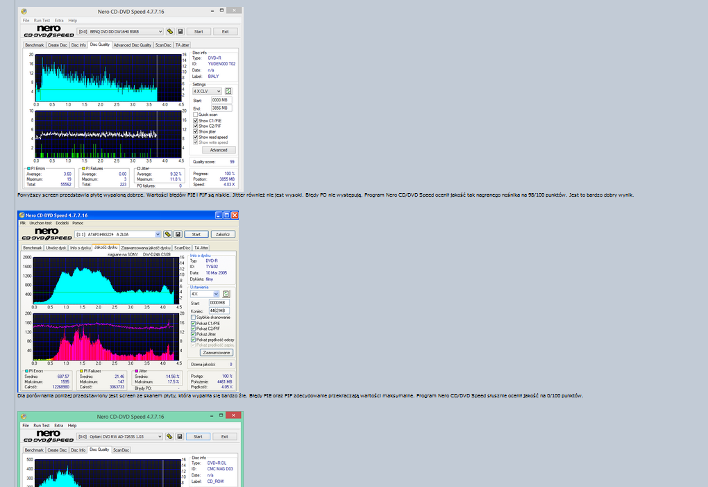Image resolution: width=708 pixels, height=487 pixels.
Task: Click Koniec field showing 4462 MB
Action: tap(219, 311)
